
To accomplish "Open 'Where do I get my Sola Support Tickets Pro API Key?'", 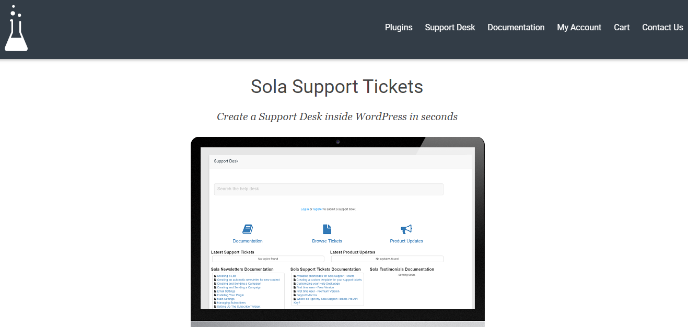I will pos(326,300).
